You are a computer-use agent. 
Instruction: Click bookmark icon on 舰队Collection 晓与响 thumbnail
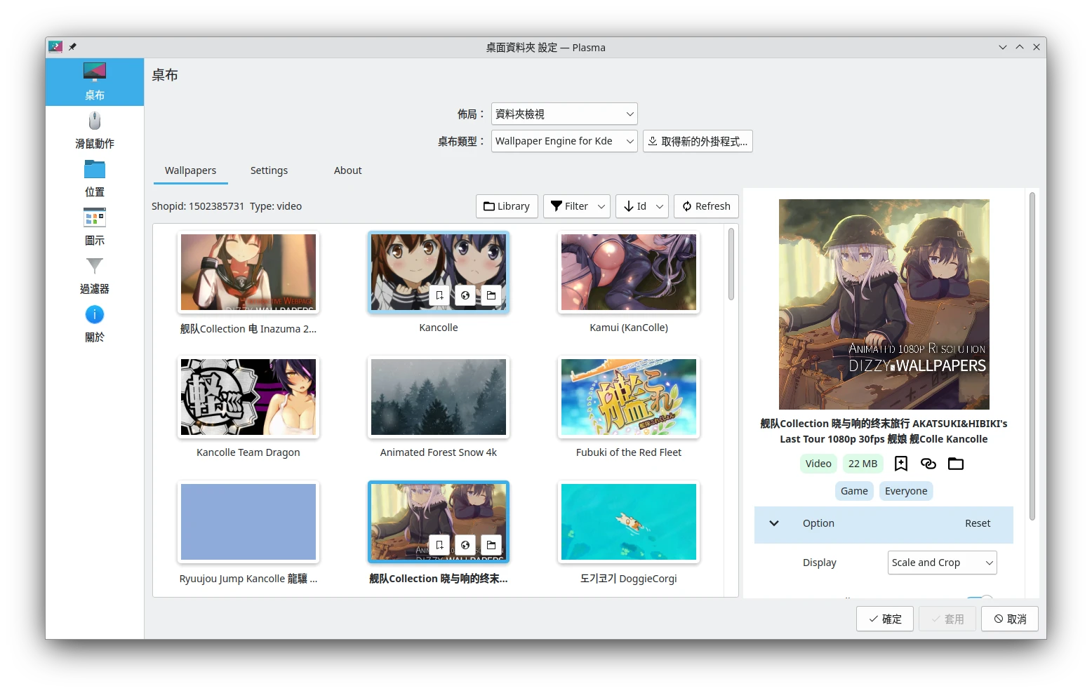click(x=439, y=545)
